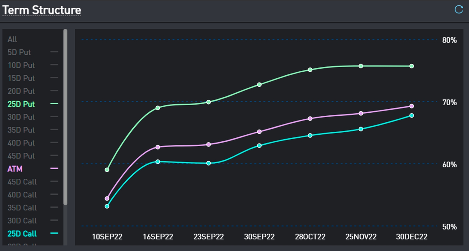Click the 25D Call point at 30DEC22
469x251 pixels.
tap(412, 115)
